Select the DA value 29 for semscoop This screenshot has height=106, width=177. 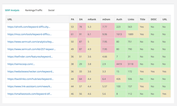pyautogui.click(x=82, y=64)
